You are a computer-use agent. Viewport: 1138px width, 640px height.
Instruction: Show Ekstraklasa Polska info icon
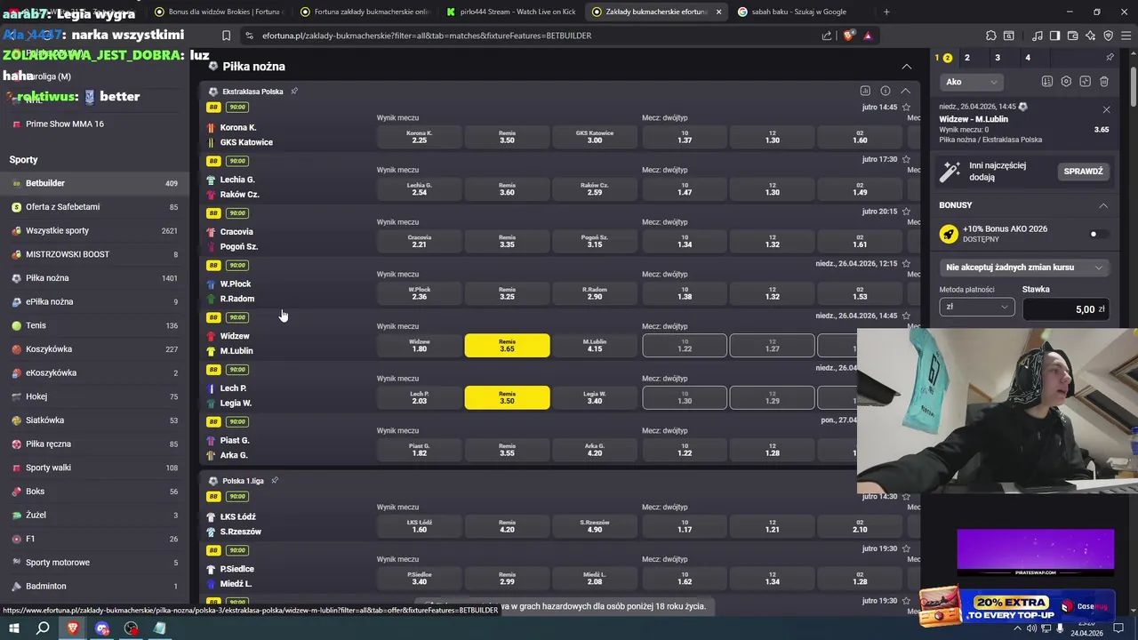(886, 91)
